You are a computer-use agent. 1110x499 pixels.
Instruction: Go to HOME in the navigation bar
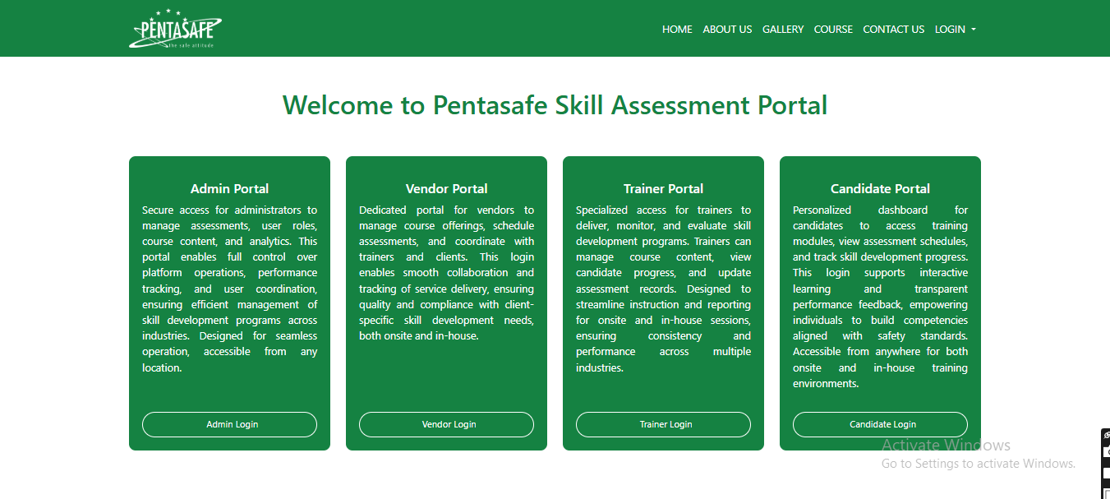click(677, 30)
